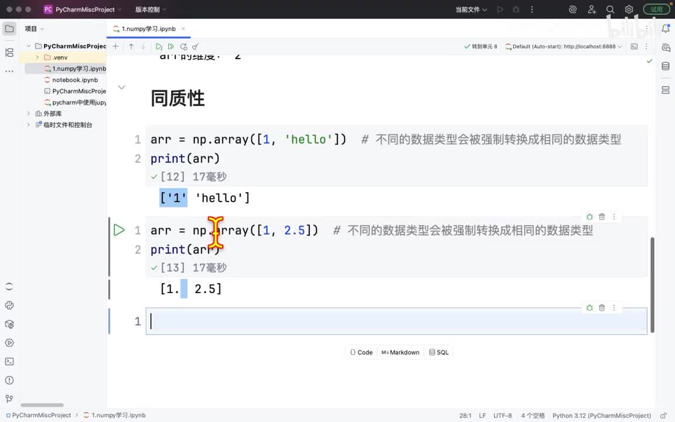The width and height of the screenshot is (675, 422).
Task: Restart the Jupyter kernel
Action: pyautogui.click(x=184, y=46)
